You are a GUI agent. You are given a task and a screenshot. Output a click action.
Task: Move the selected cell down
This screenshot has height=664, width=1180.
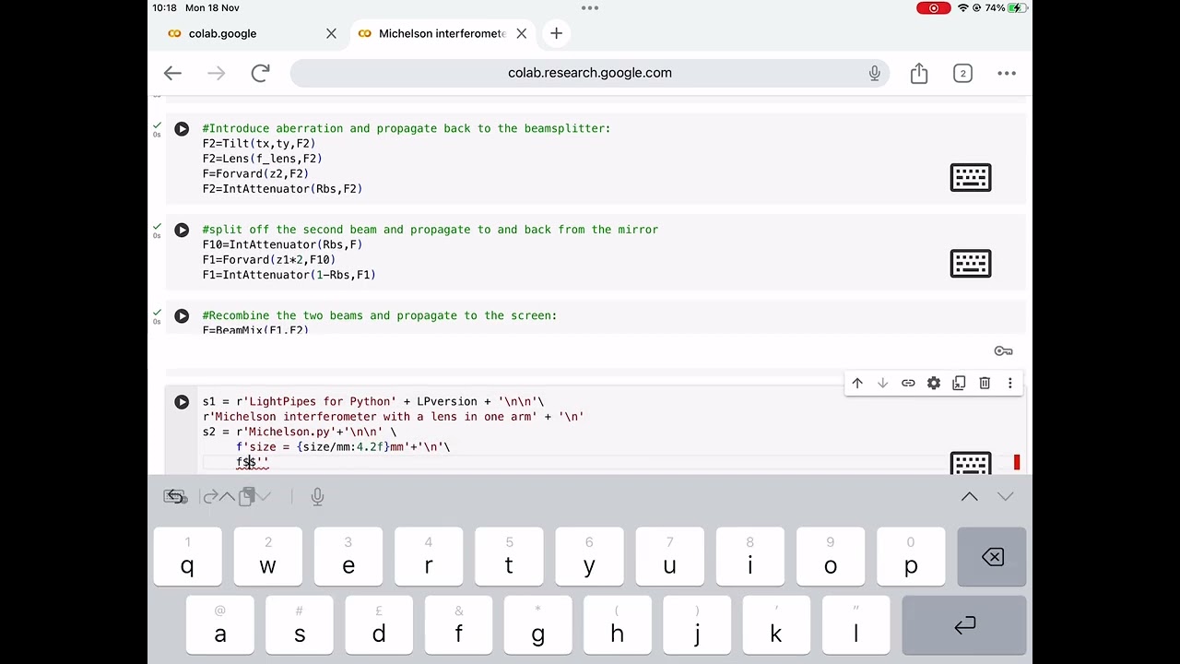coord(882,383)
